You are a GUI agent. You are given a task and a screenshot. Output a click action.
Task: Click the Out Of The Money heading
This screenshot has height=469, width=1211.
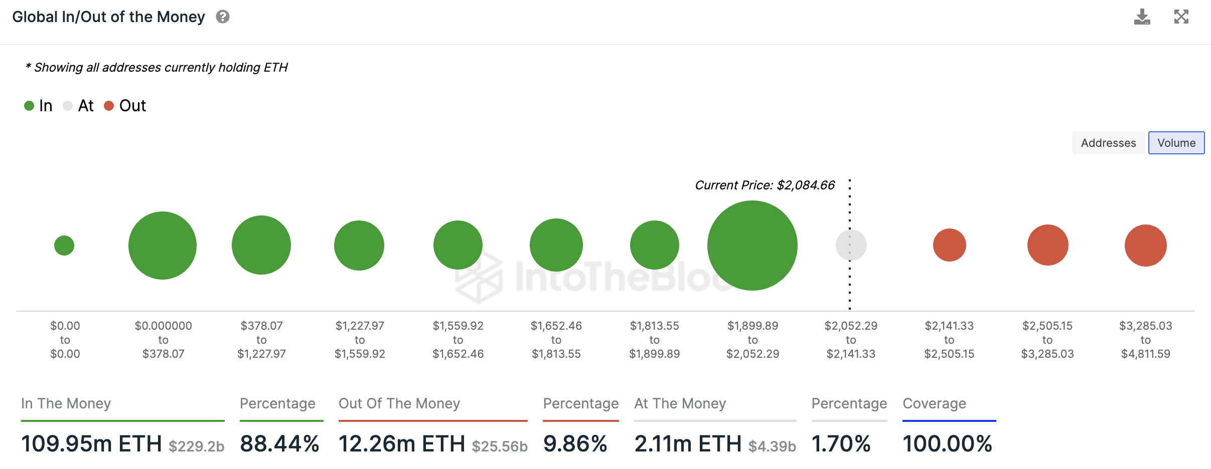399,403
